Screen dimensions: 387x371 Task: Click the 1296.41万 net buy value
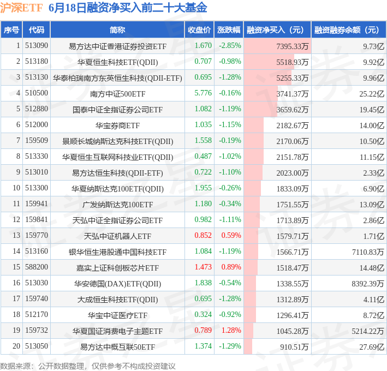click(x=293, y=315)
